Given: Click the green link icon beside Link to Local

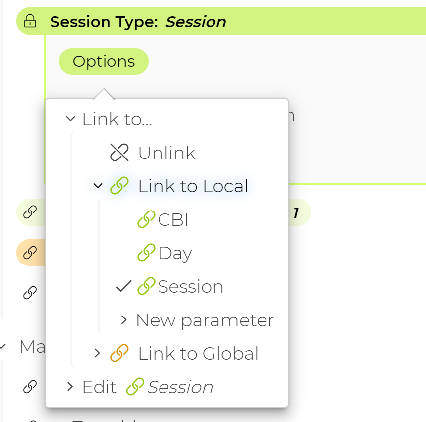Looking at the screenshot, I should point(119,186).
